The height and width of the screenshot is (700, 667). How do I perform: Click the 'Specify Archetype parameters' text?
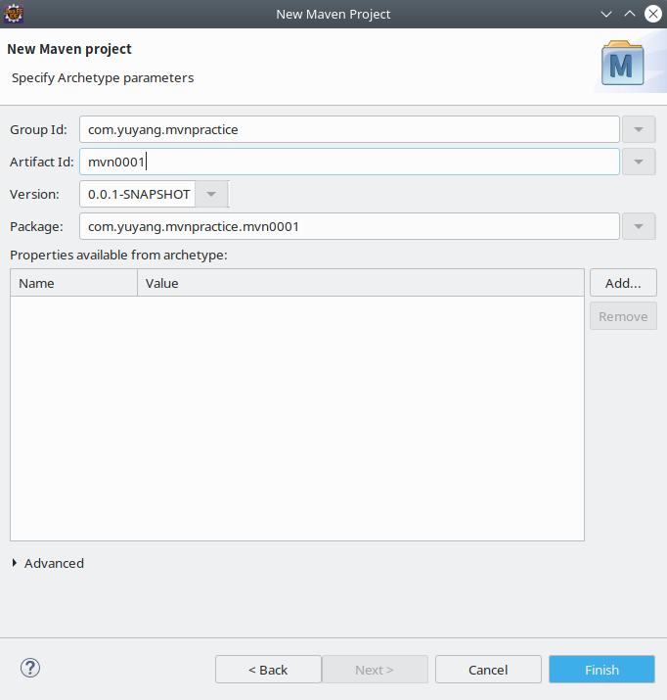tap(103, 77)
